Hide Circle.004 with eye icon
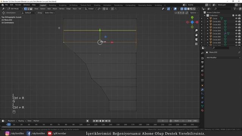Image resolution: width=242 pixels, height=136 pixels. click(236, 31)
